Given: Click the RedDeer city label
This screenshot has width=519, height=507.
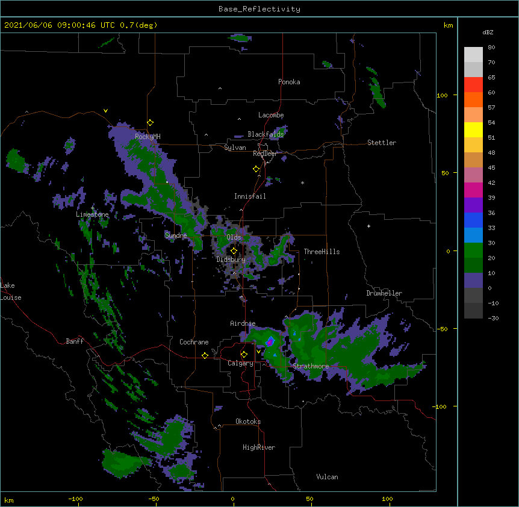Looking at the screenshot, I should tap(265, 154).
